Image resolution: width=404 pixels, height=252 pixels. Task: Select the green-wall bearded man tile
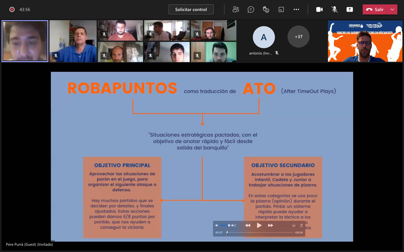pyautogui.click(x=214, y=52)
